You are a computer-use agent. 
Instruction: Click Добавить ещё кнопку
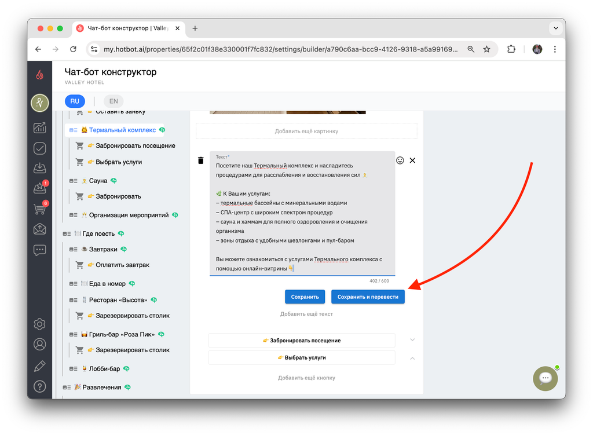pyautogui.click(x=306, y=378)
